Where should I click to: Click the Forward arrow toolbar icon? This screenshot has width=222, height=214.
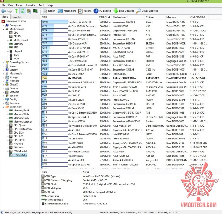(x=10, y=11)
